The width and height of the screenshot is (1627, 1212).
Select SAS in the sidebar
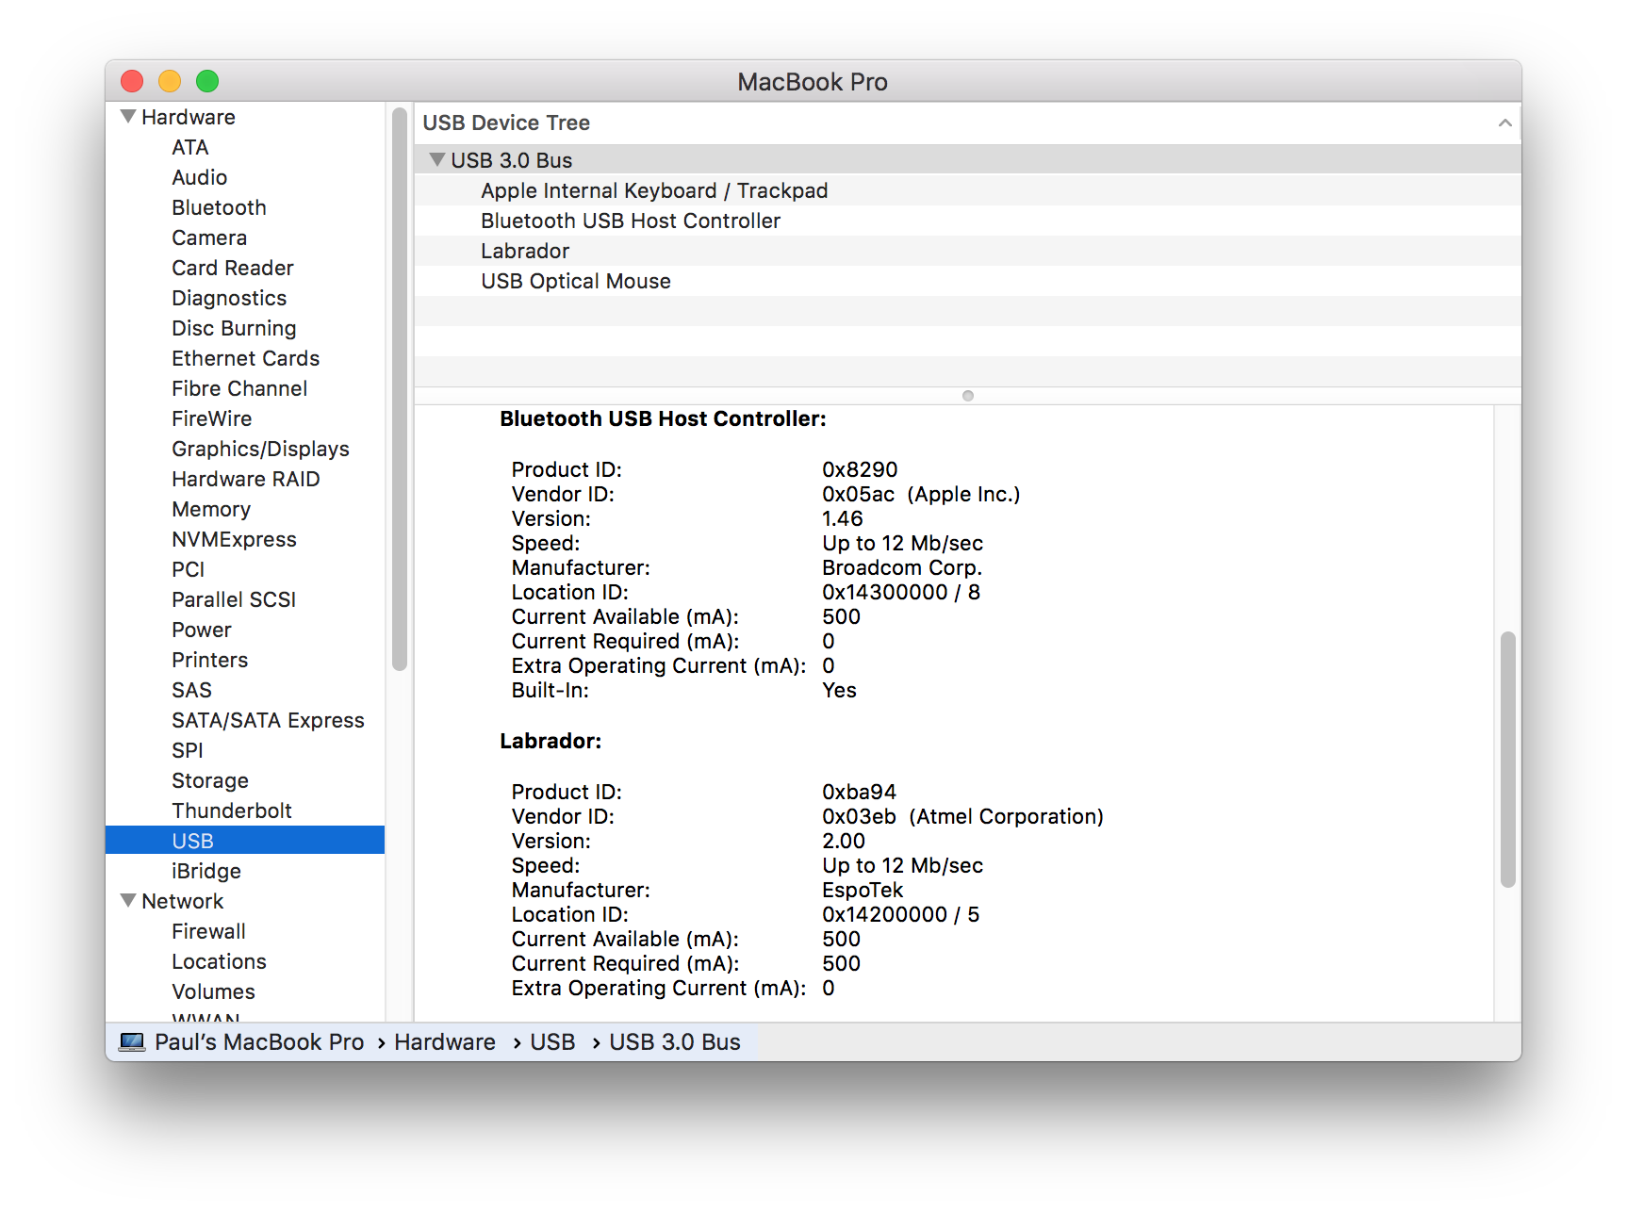click(191, 691)
